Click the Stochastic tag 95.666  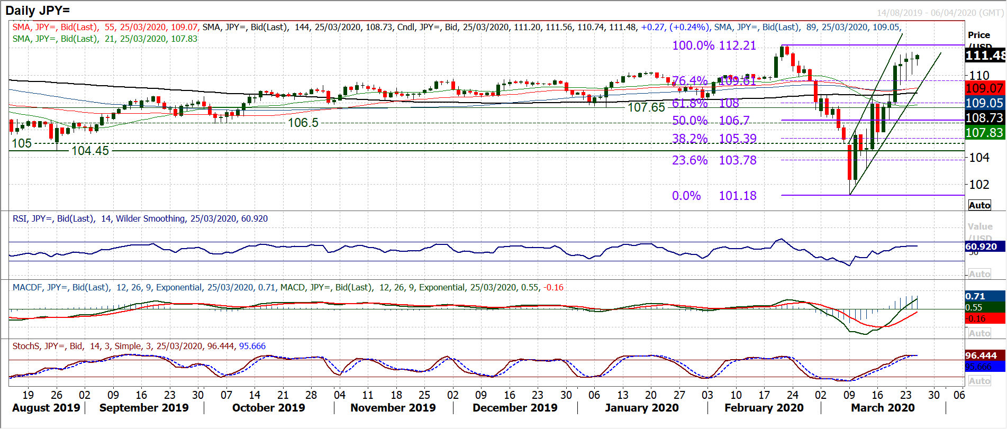tap(985, 367)
